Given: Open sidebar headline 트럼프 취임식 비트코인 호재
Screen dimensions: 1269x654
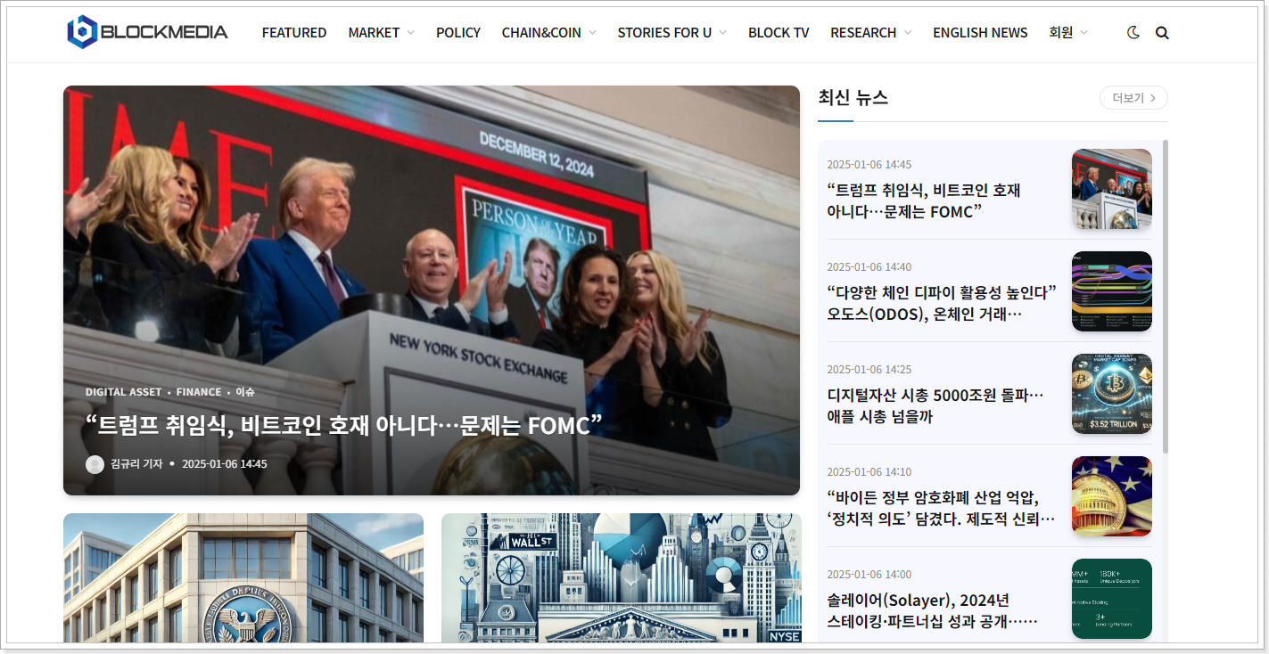Looking at the screenshot, I should click(x=924, y=200).
